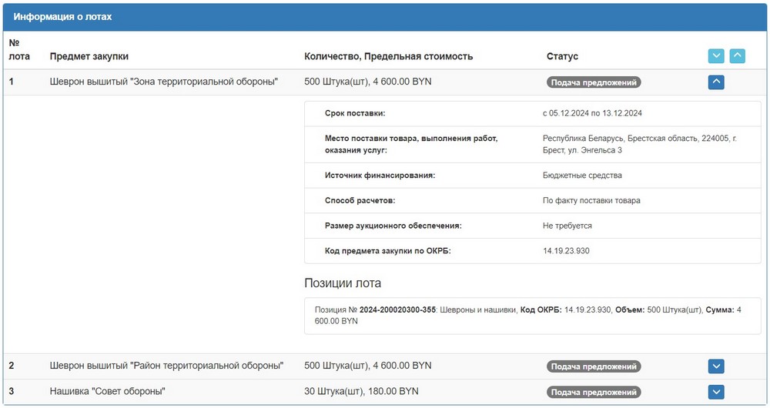The width and height of the screenshot is (770, 408).
Task: Click the "Подача предложений" status badge of lot 1
Action: [594, 82]
